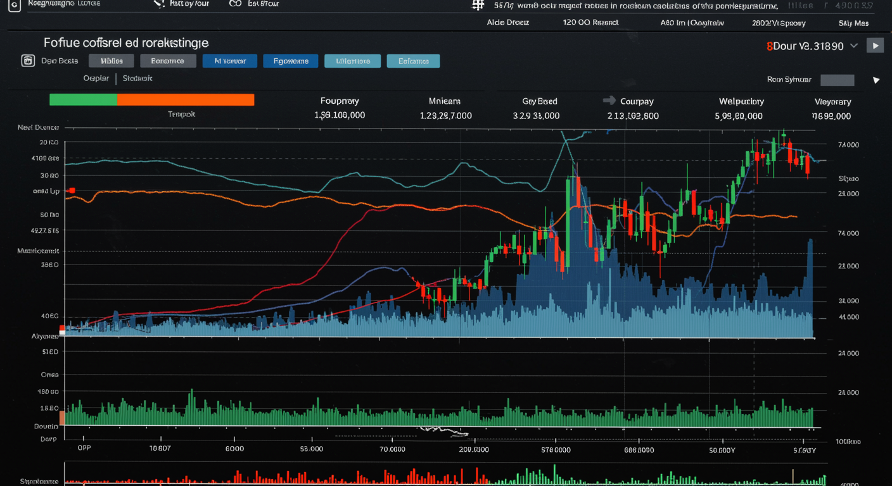892x486 pixels.
Task: Toggle the first gray filter chip in the toolbar
Action: click(x=111, y=61)
